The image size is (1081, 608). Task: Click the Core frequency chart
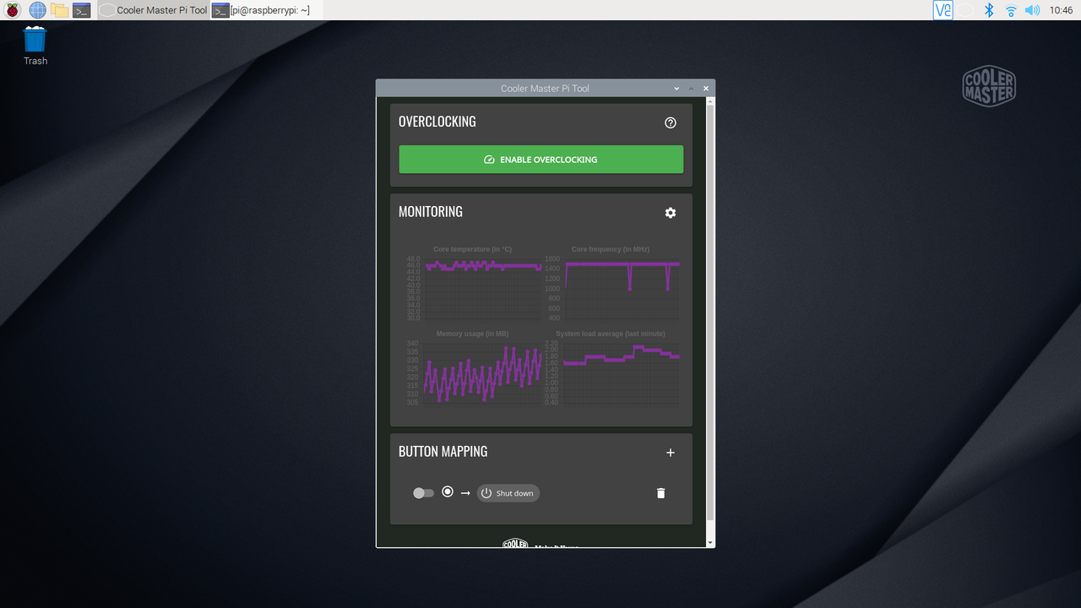coord(612,284)
